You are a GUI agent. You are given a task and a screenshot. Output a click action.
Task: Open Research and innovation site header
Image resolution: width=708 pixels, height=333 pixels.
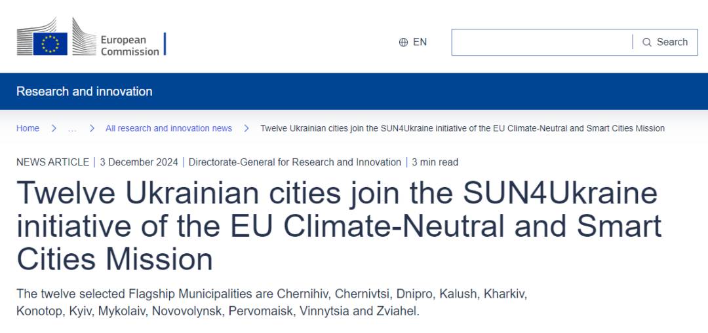85,92
